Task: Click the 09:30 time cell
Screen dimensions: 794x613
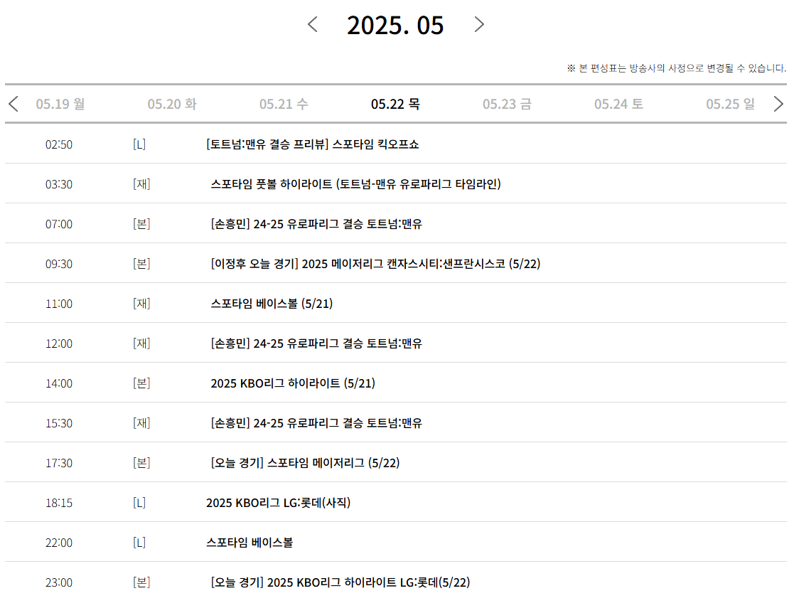Action: 59,264
